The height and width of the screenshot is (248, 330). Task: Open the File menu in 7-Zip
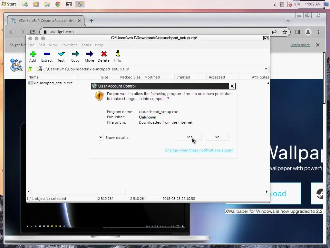31,45
